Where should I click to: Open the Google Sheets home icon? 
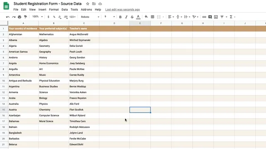[x=6, y=6]
